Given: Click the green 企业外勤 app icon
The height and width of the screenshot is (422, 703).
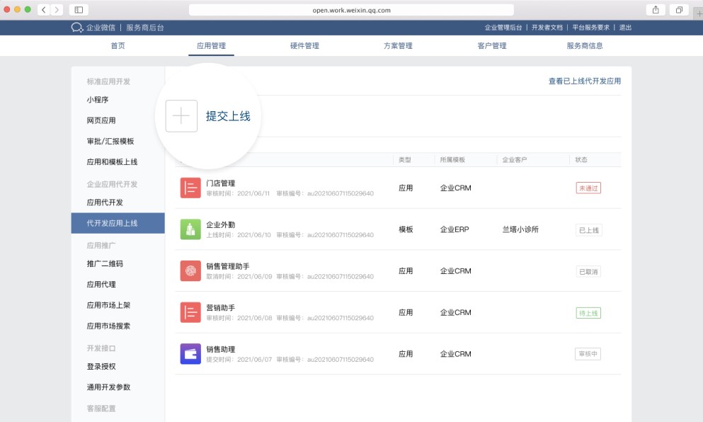Looking at the screenshot, I should tap(190, 229).
